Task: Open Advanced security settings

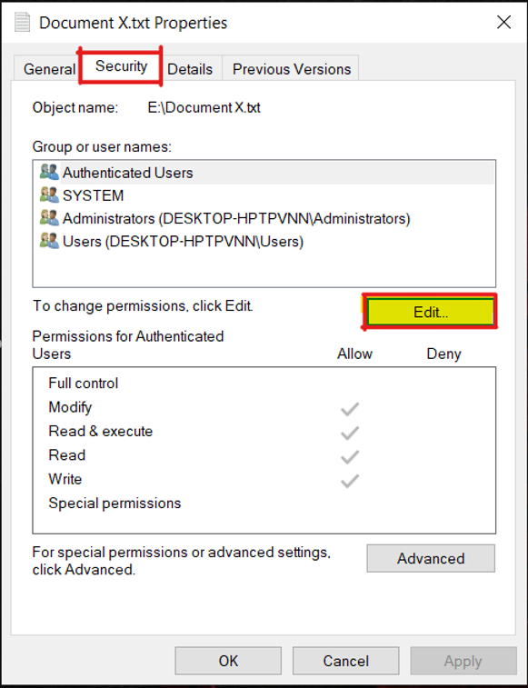Action: pos(431,558)
